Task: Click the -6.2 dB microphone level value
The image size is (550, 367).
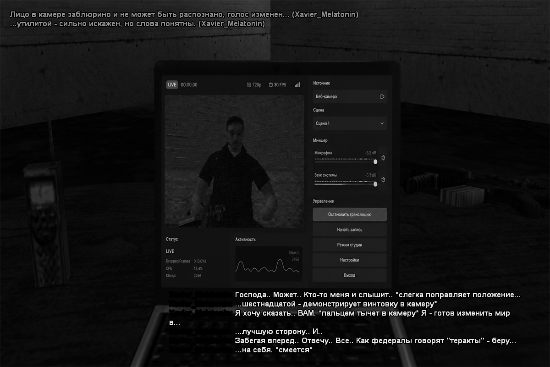Action: click(370, 153)
